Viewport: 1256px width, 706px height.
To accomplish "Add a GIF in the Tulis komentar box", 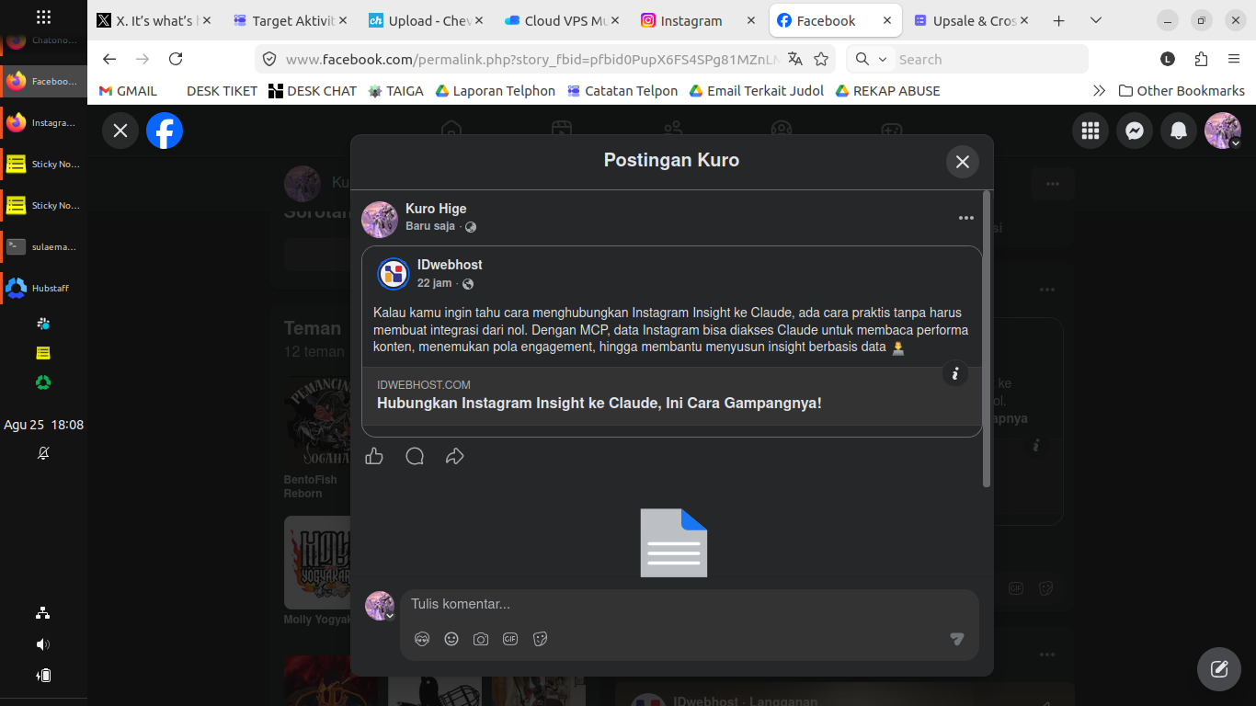I will [x=510, y=639].
